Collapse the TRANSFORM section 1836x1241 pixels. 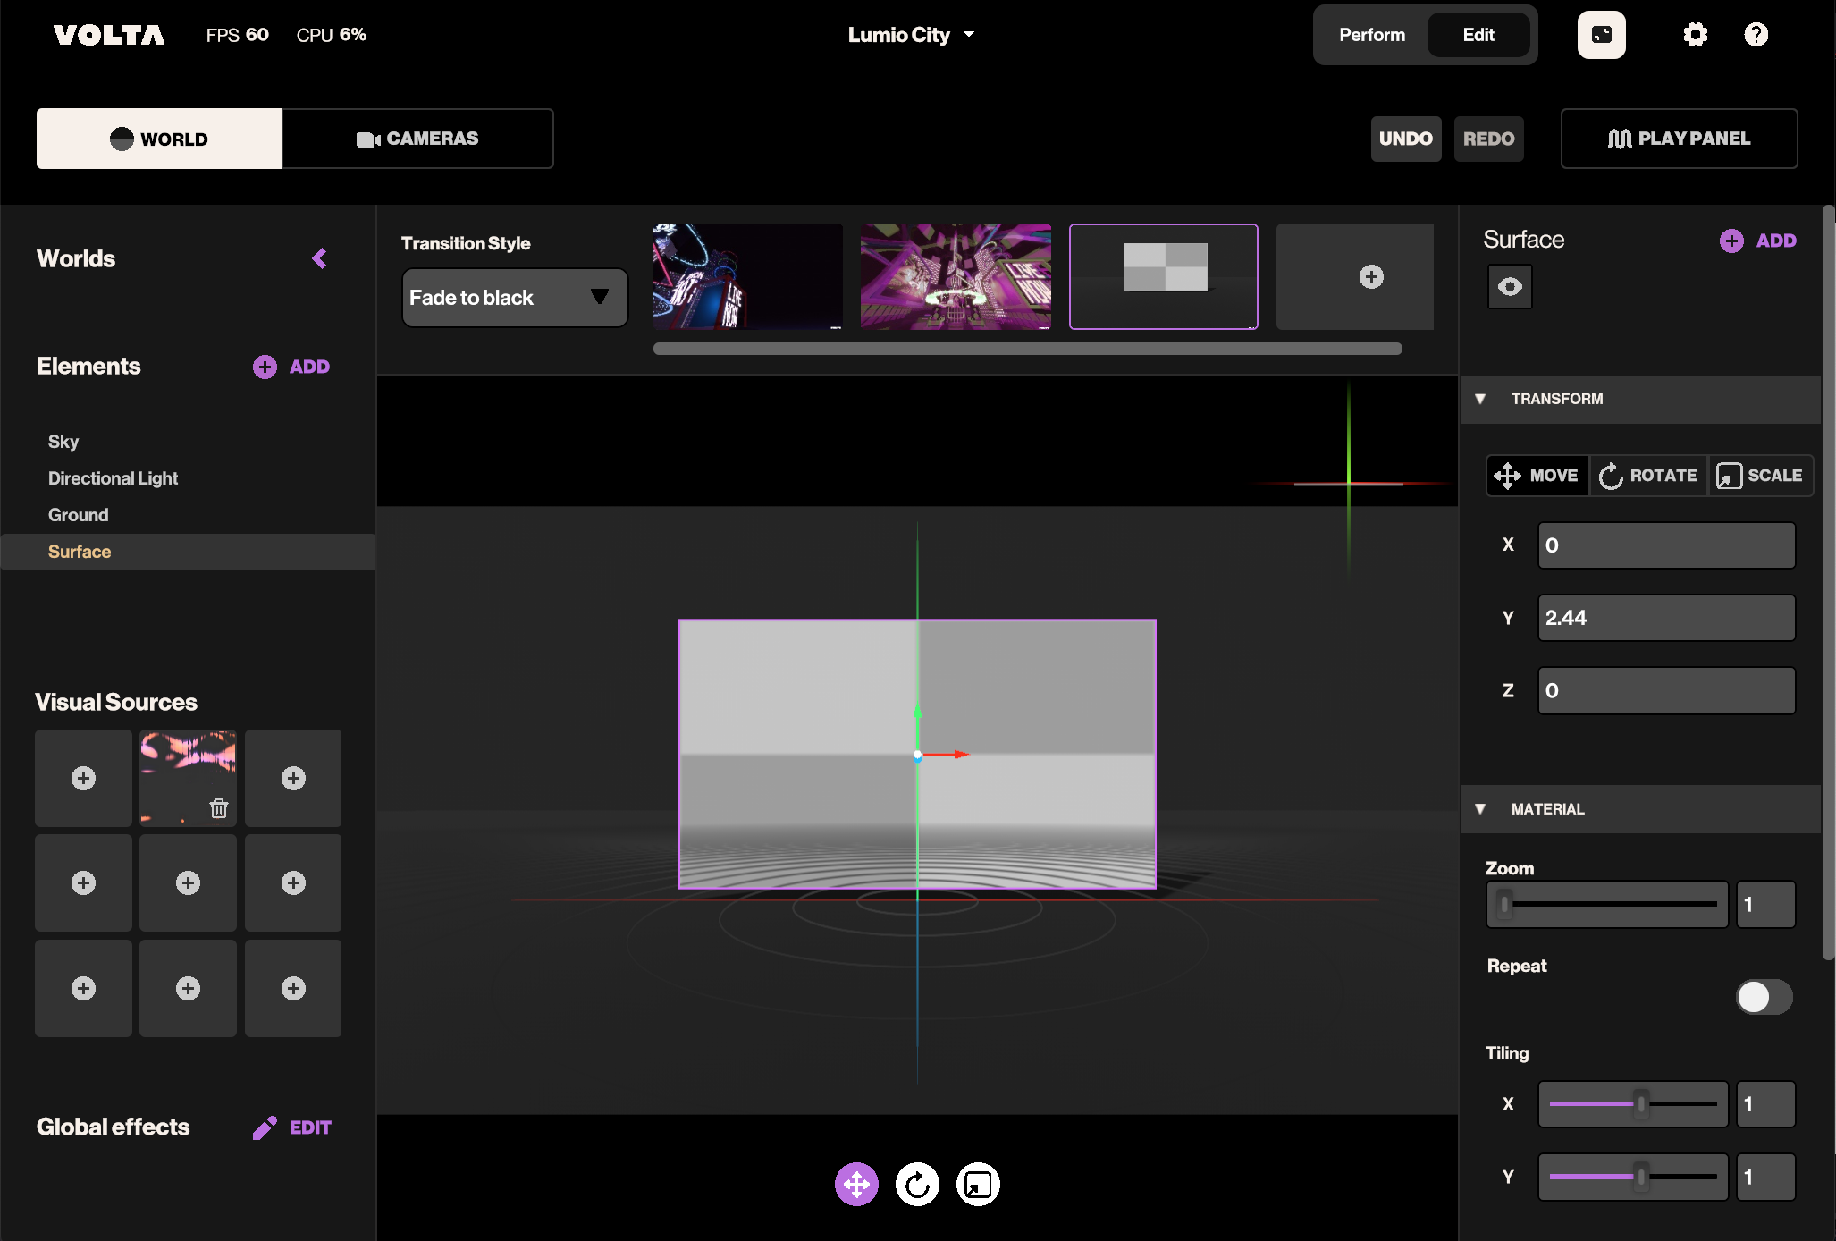(x=1480, y=399)
